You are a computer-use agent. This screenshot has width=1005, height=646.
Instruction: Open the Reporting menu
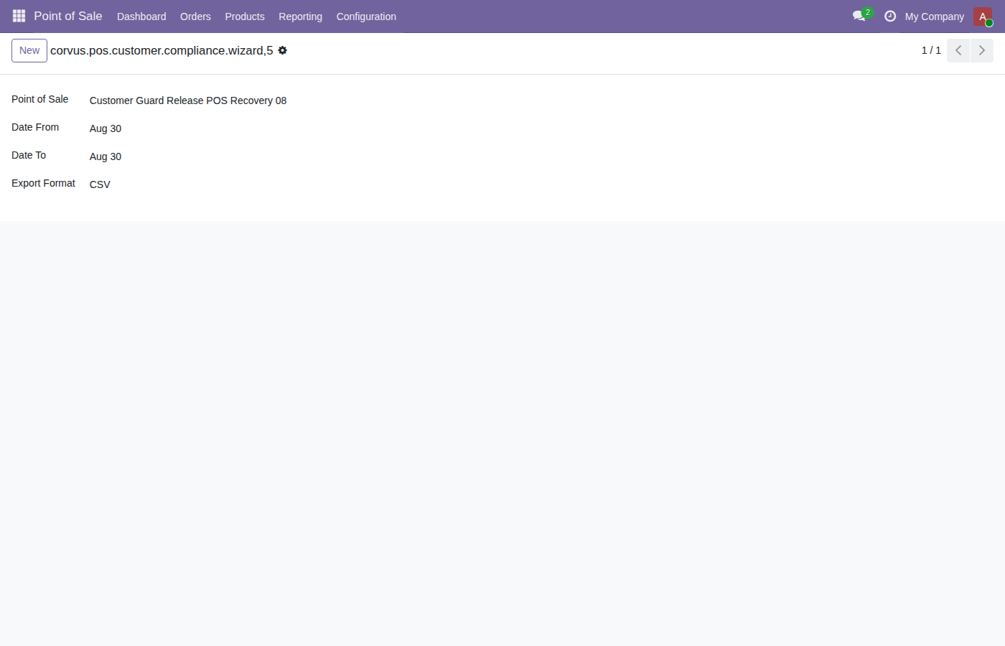point(300,17)
